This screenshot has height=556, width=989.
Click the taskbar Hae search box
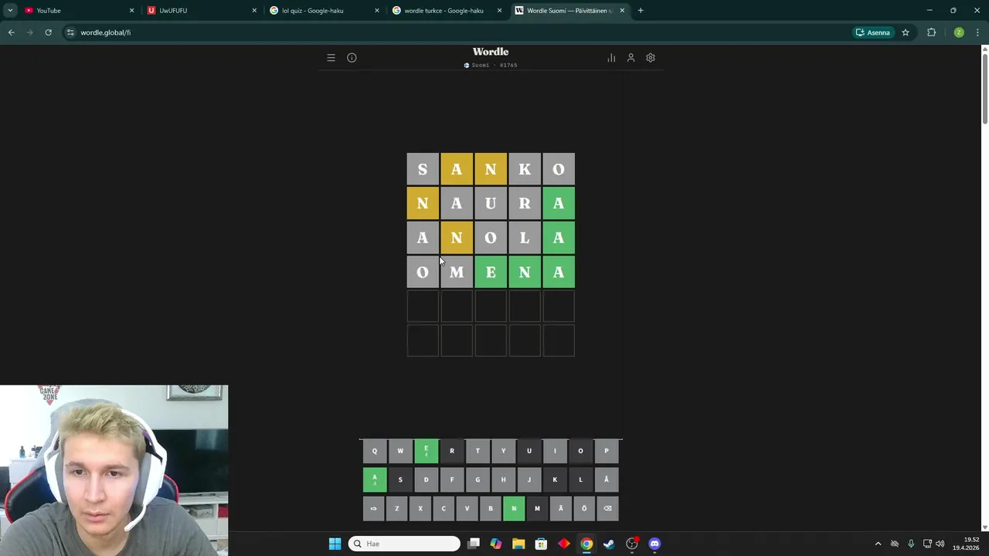(x=404, y=544)
